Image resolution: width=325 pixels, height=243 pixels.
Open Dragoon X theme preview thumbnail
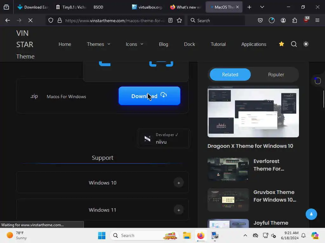pyautogui.click(x=253, y=112)
